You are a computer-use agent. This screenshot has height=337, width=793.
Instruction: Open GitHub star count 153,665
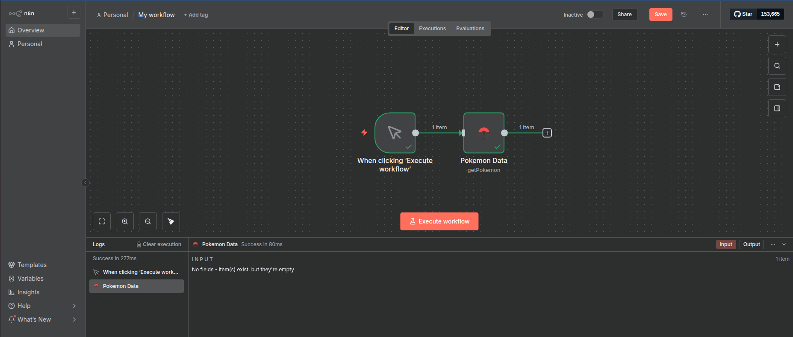click(770, 14)
